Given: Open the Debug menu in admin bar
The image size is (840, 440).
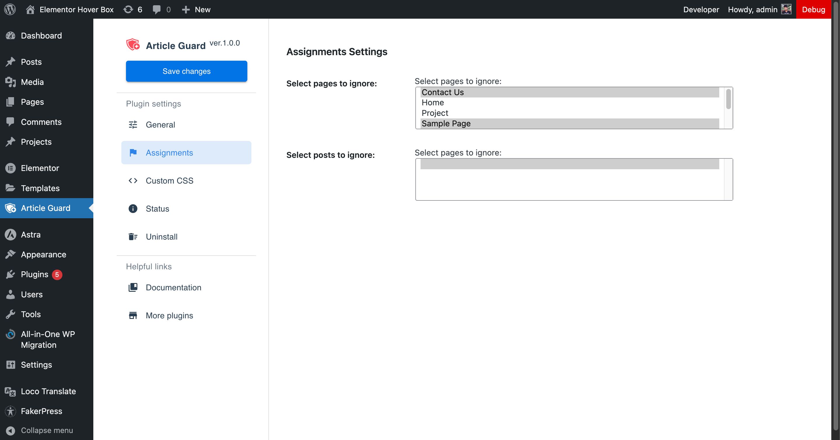Looking at the screenshot, I should pos(813,9).
